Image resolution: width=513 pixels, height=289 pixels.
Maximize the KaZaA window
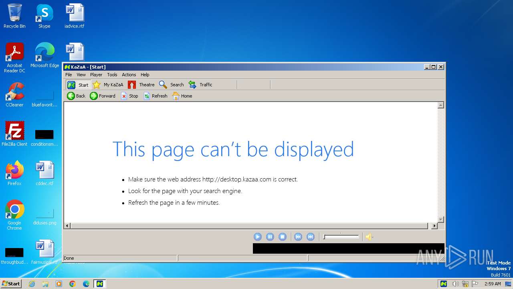click(x=434, y=67)
